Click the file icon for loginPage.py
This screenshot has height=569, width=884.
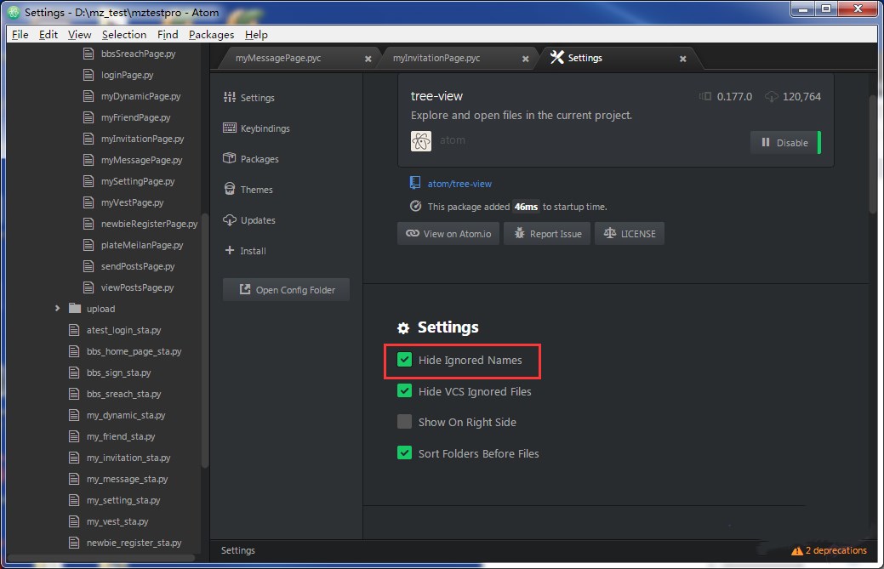(88, 74)
